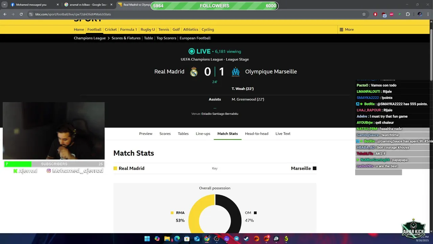433x244 pixels.
Task: Open the Athletics section
Action: pos(191,29)
